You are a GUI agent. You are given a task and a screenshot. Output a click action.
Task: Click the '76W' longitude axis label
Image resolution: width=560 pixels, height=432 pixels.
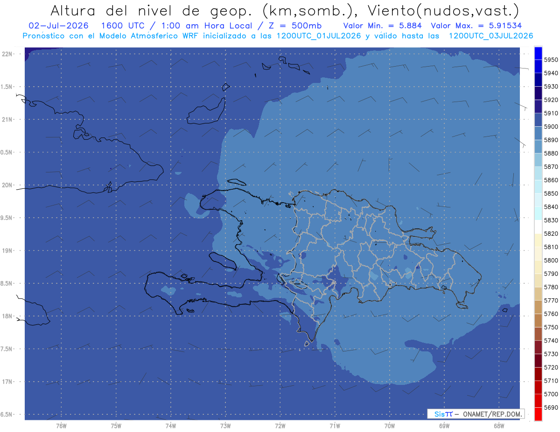[x=61, y=425]
